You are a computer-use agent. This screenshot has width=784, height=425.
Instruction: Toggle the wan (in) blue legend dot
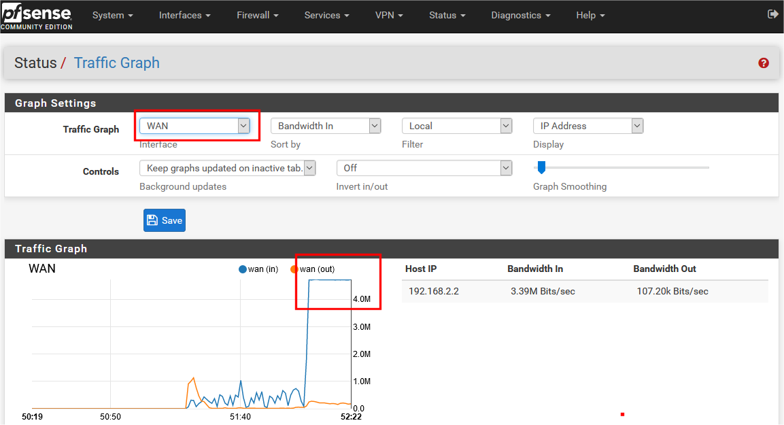pyautogui.click(x=243, y=269)
